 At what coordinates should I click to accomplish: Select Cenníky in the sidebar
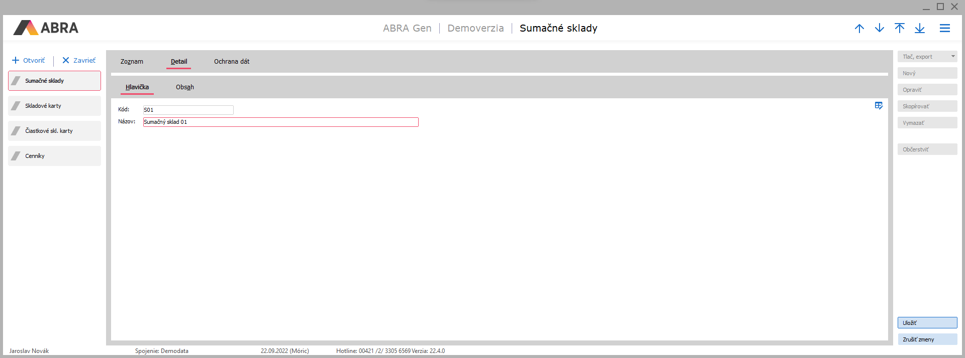54,156
